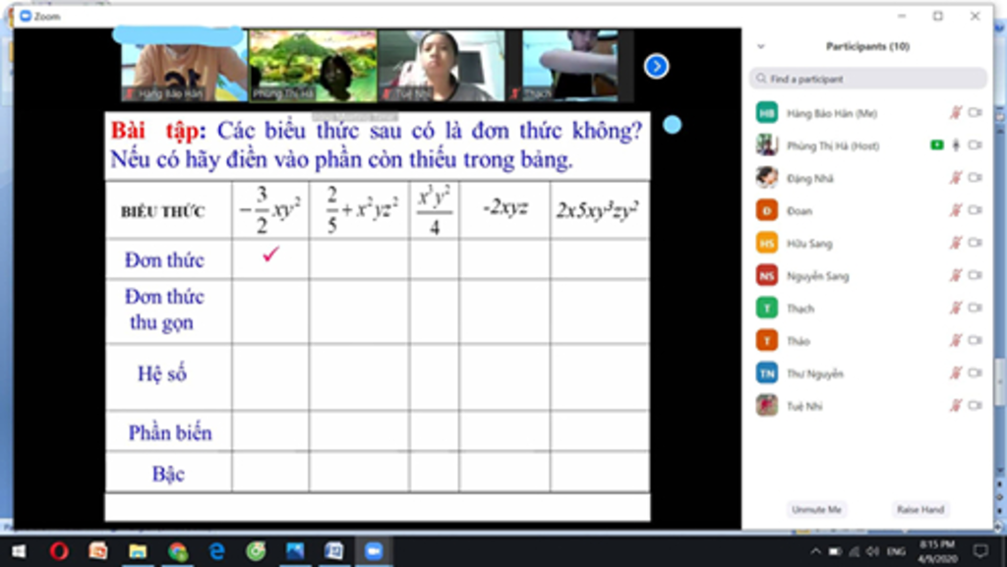The image size is (1007, 567).
Task: Select participant name Đặng Nhã in the list
Action: (810, 178)
